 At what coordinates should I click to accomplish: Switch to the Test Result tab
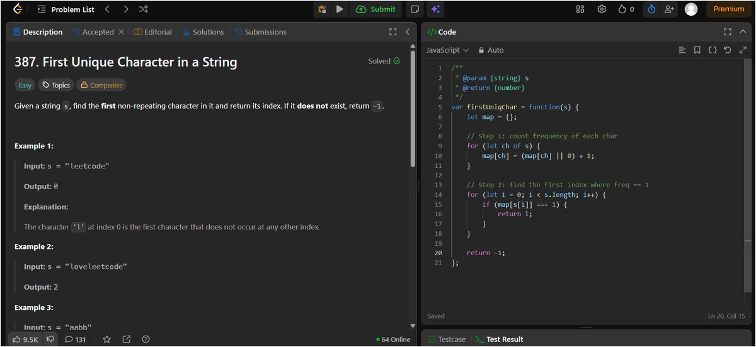coord(499,339)
